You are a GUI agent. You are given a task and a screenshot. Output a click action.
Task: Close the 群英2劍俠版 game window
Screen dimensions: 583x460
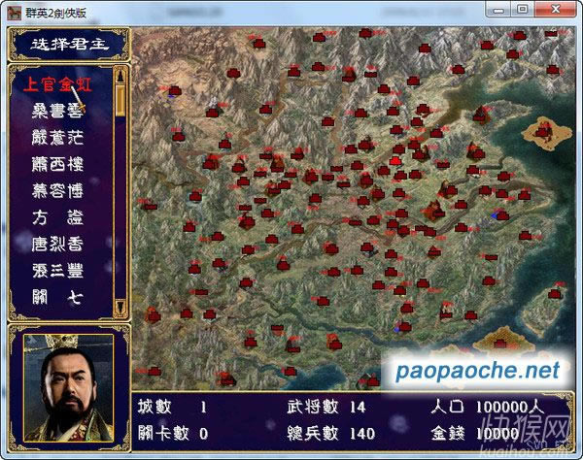555,10
